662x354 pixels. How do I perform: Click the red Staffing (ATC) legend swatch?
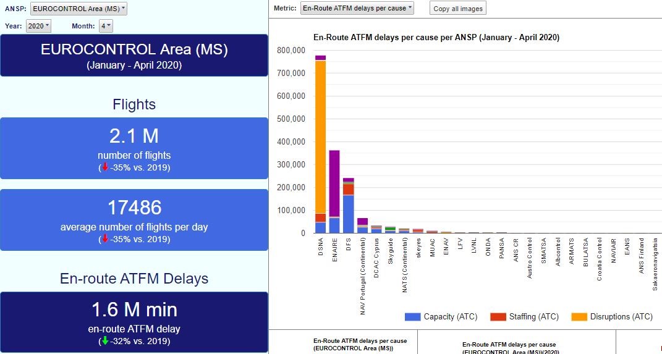coord(498,316)
